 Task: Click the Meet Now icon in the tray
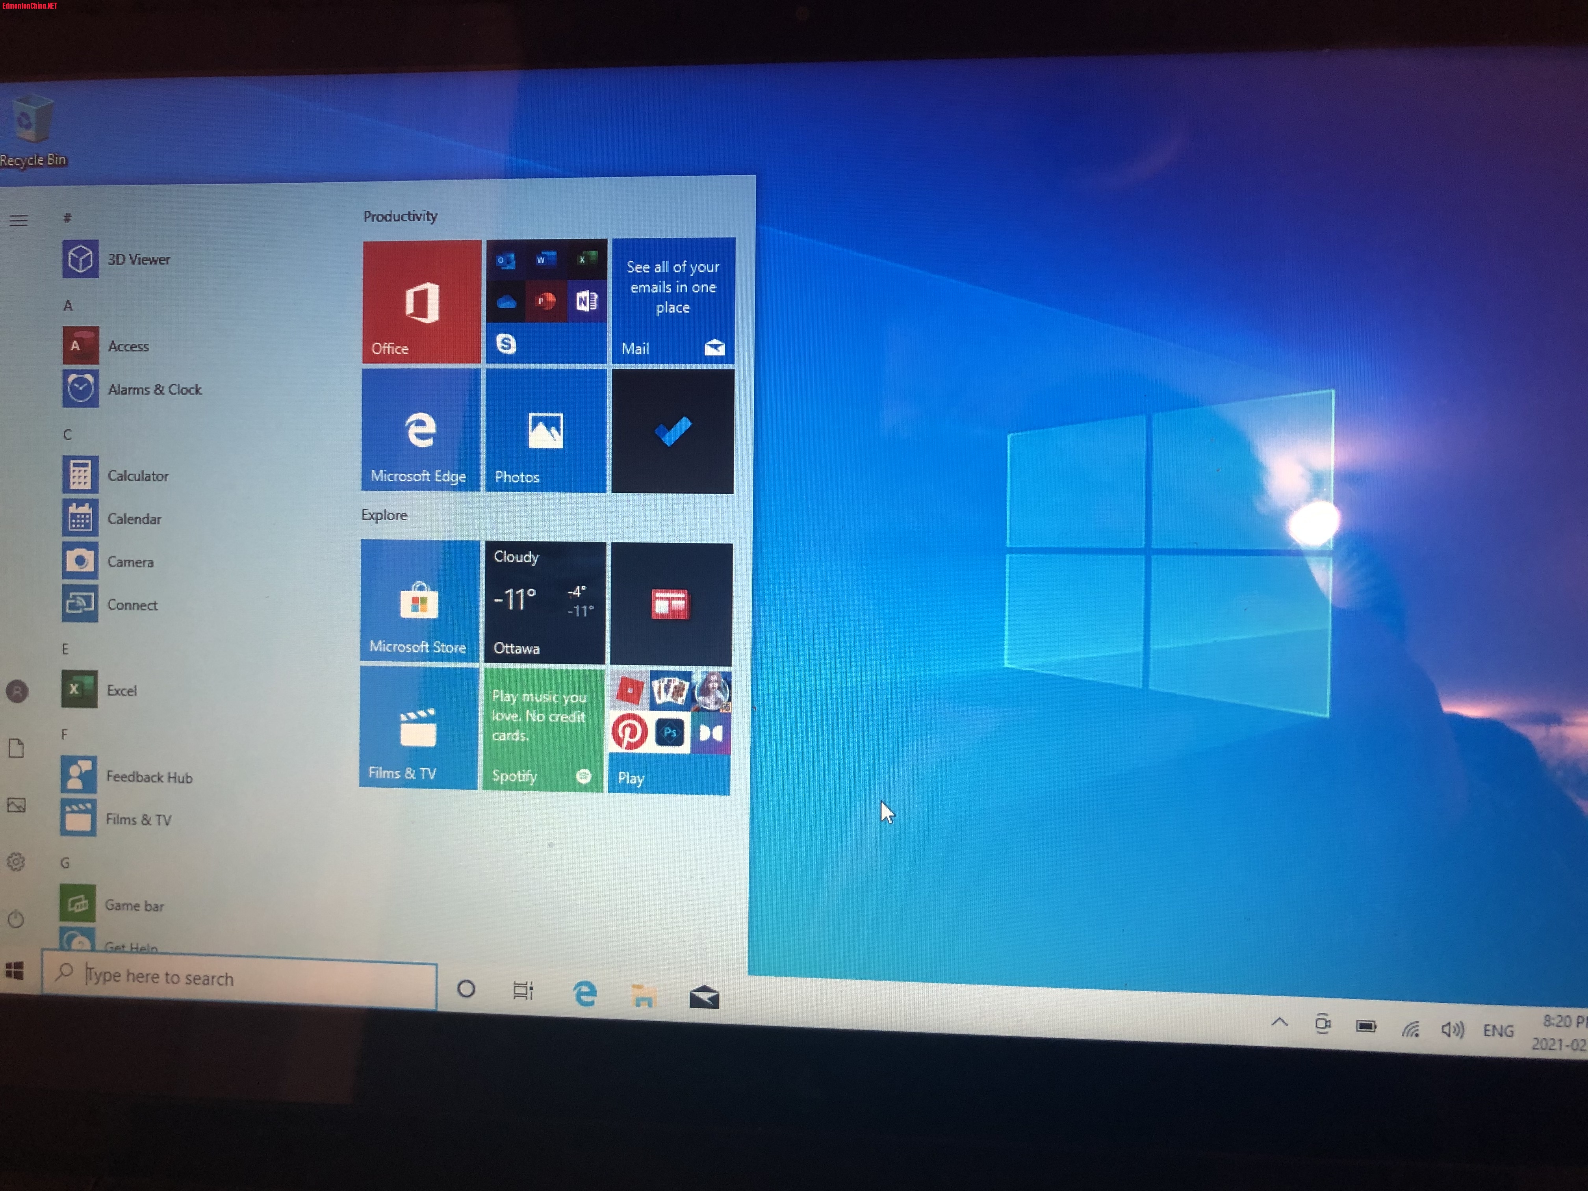pos(1323,1024)
